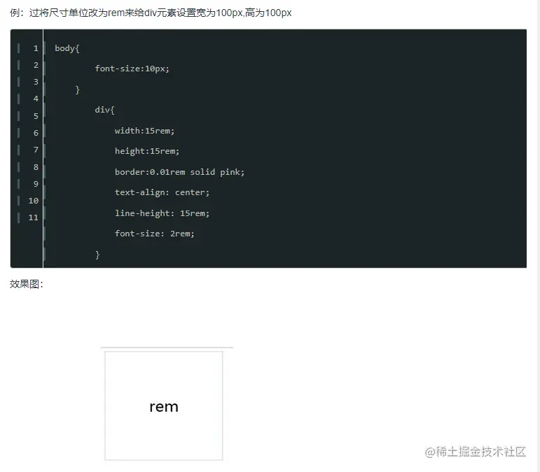Click the 'line-height: 15rem;' line

(x=162, y=213)
